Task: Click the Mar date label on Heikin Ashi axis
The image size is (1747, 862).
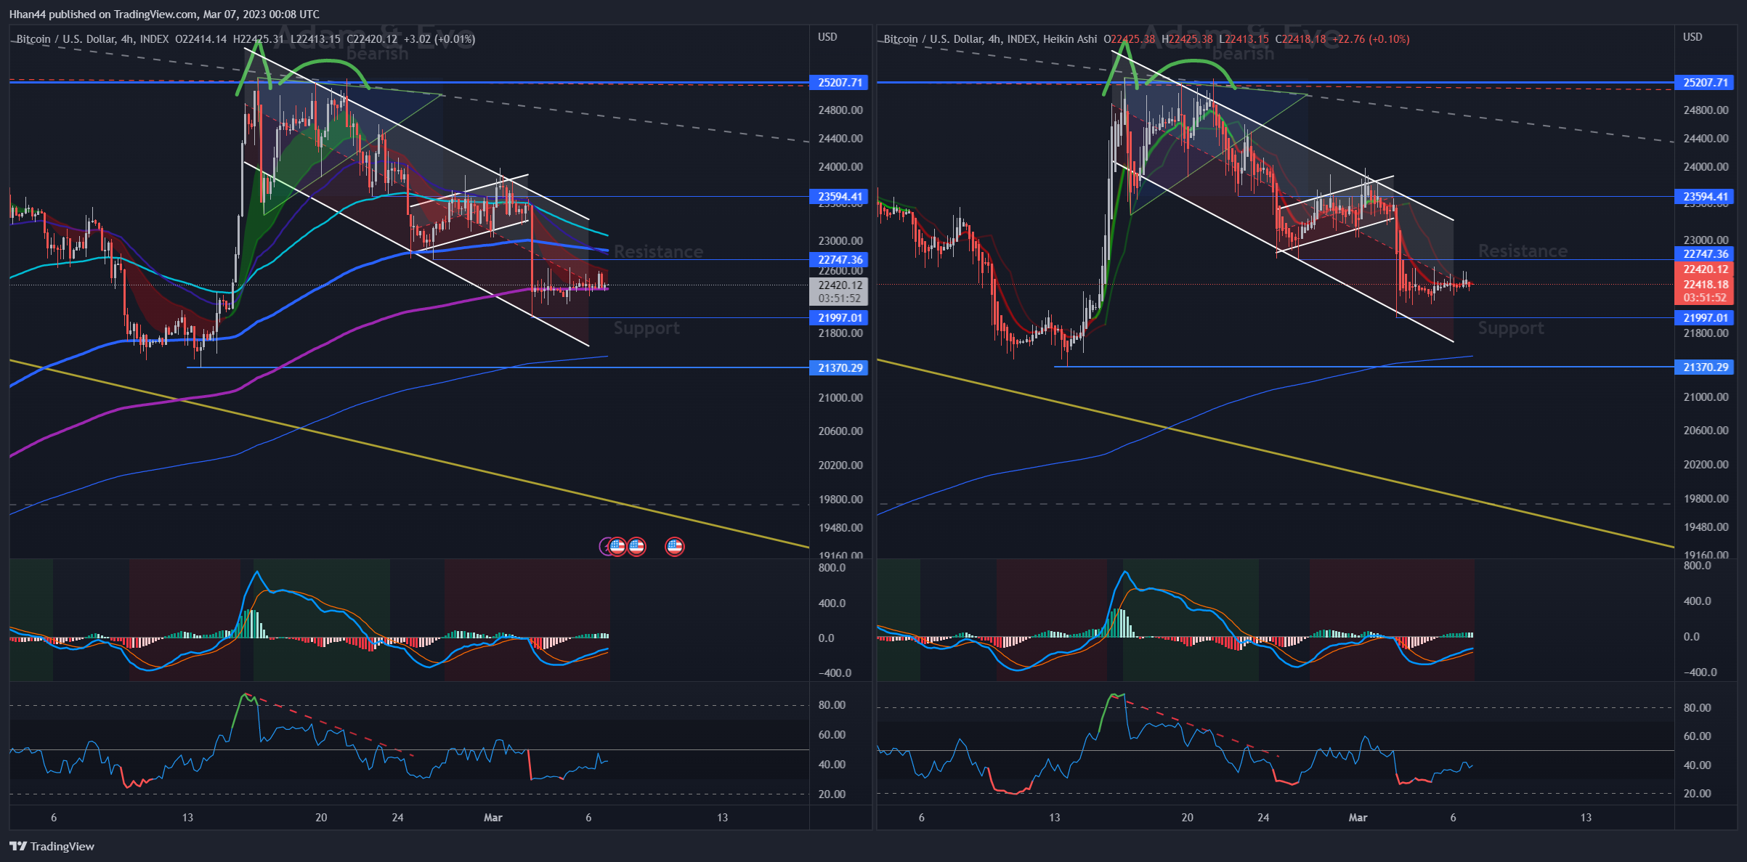Action: coord(1358,817)
